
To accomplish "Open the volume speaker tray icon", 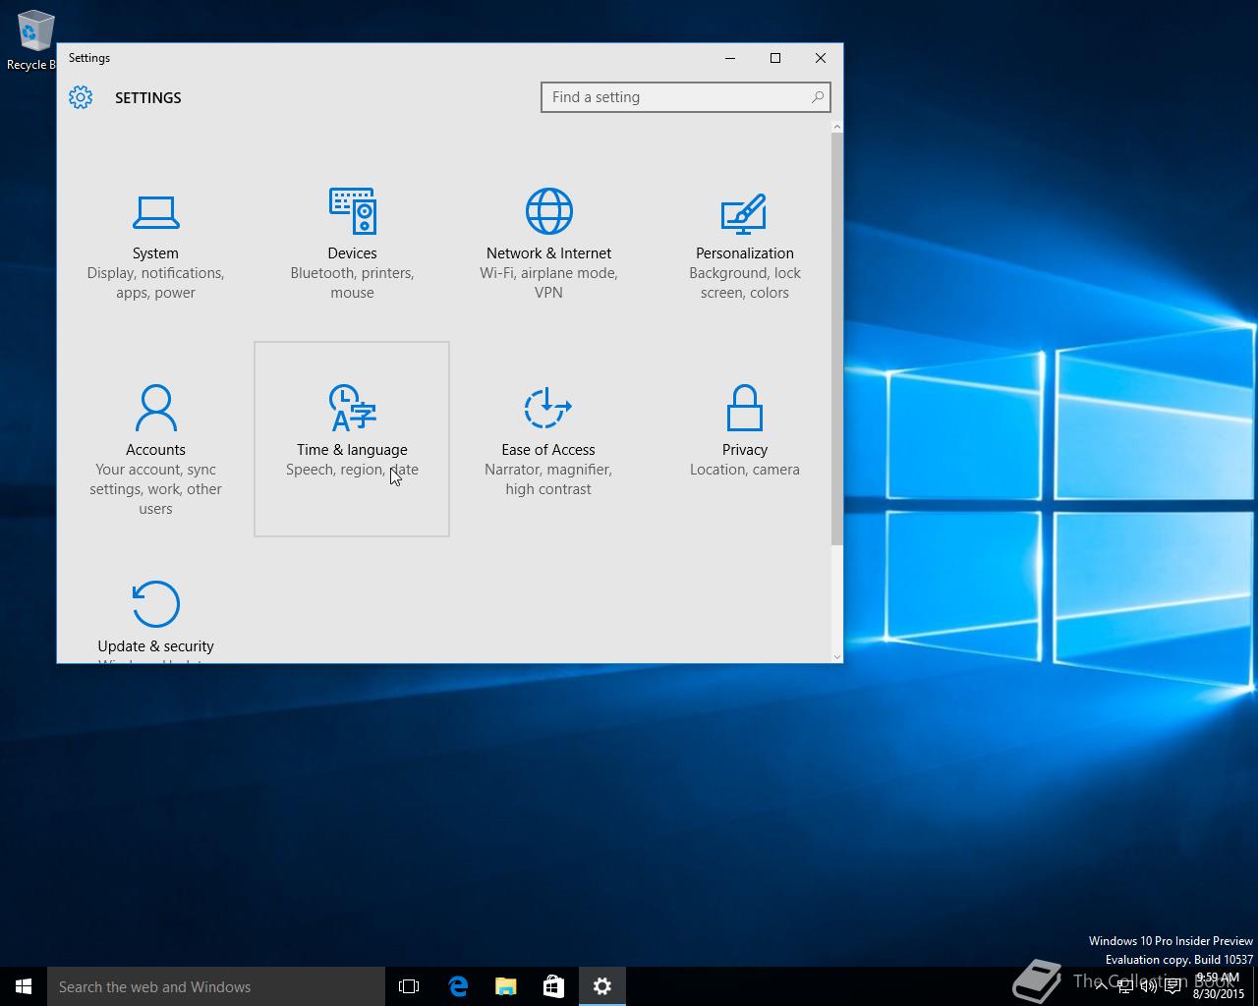I will 1148,986.
